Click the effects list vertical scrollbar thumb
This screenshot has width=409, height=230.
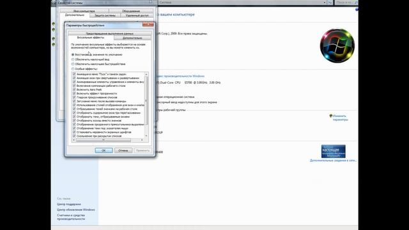146,100
